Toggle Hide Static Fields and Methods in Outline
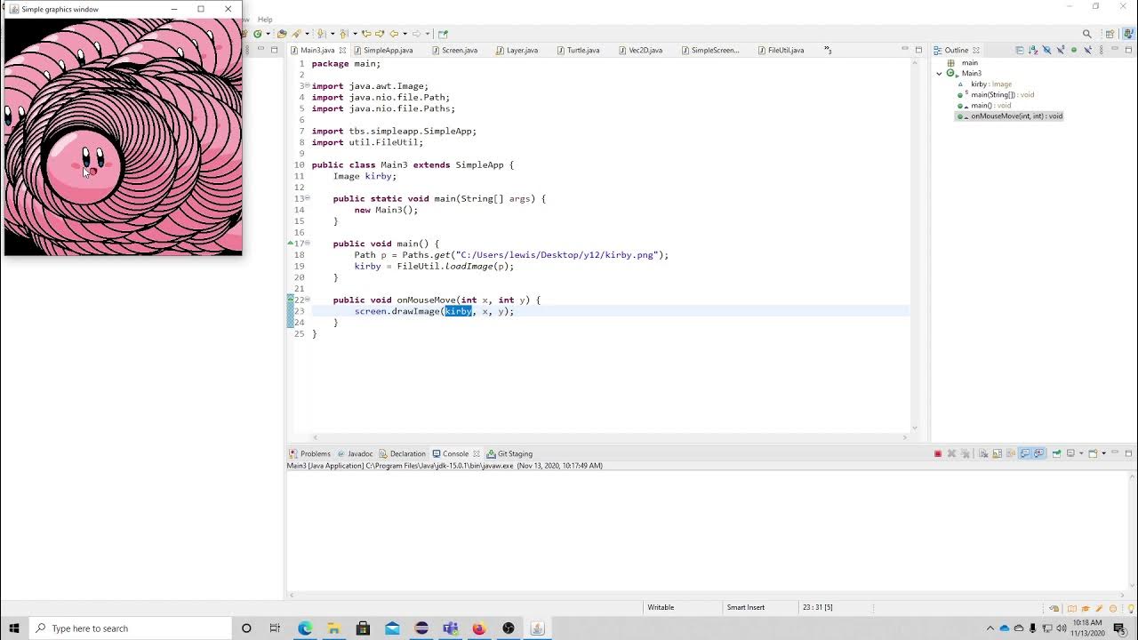 pos(1061,50)
